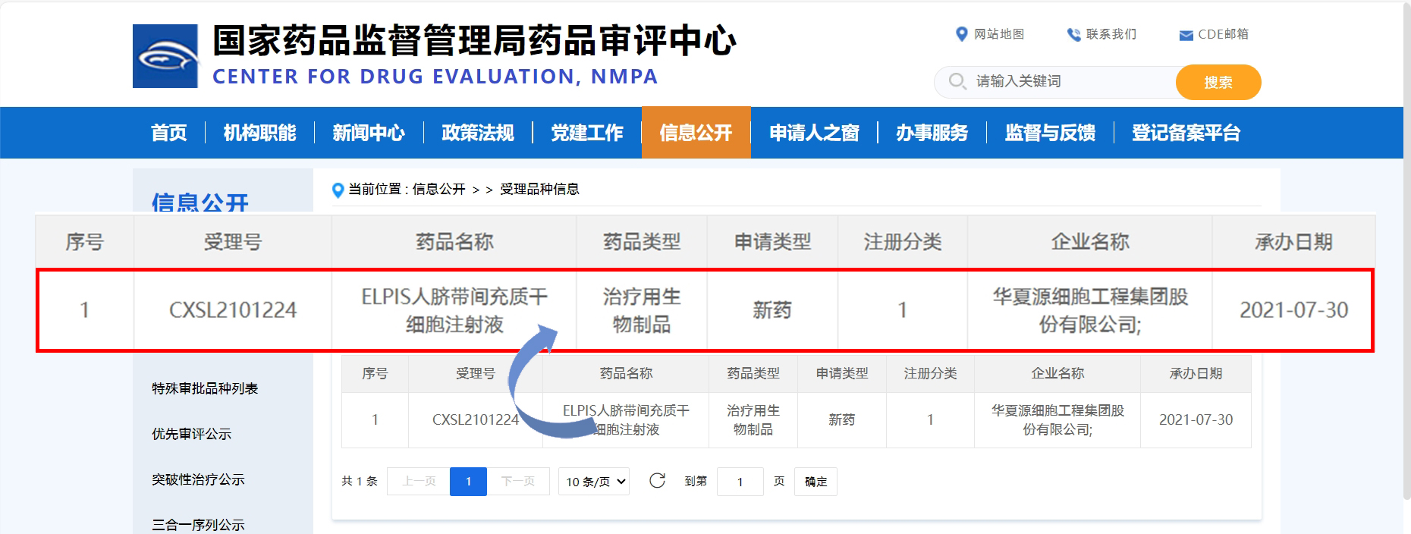1411x534 pixels.
Task: Click the 药品名称 header in enlarged table
Action: (454, 242)
